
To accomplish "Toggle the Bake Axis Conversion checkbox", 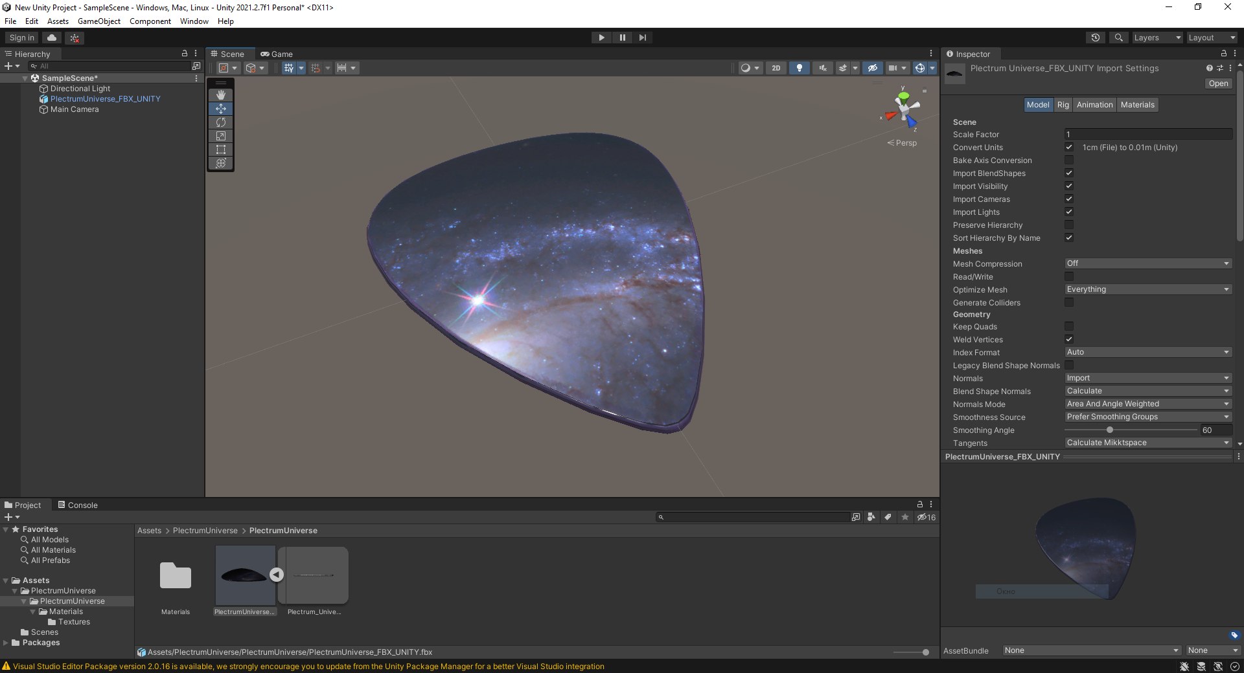I will click(1069, 160).
